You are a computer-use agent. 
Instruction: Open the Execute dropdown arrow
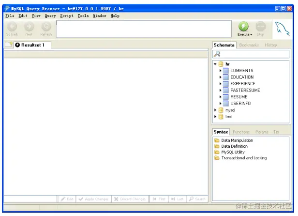[x=251, y=35]
